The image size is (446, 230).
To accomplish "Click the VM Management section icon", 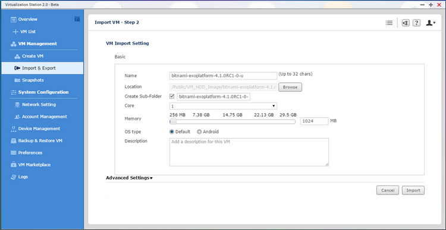I will (x=13, y=44).
